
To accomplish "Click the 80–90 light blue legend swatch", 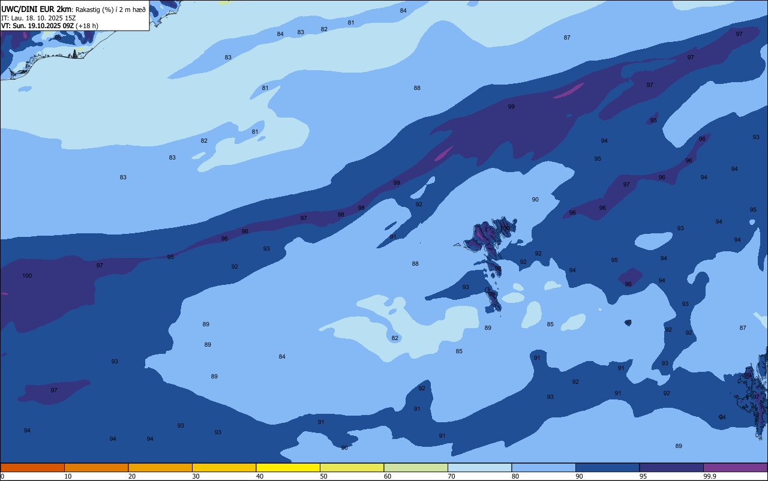I will pyautogui.click(x=544, y=467).
